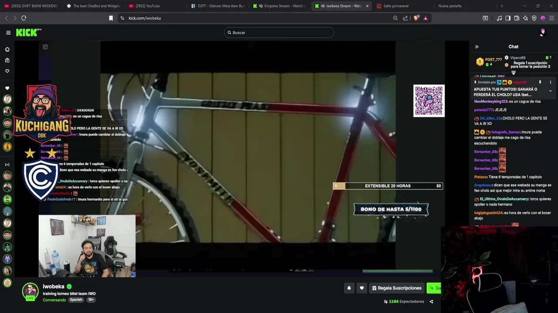Switch to Nueva pestaña tab

pyautogui.click(x=466, y=6)
